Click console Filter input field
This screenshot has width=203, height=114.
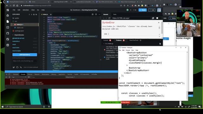coord(48,77)
